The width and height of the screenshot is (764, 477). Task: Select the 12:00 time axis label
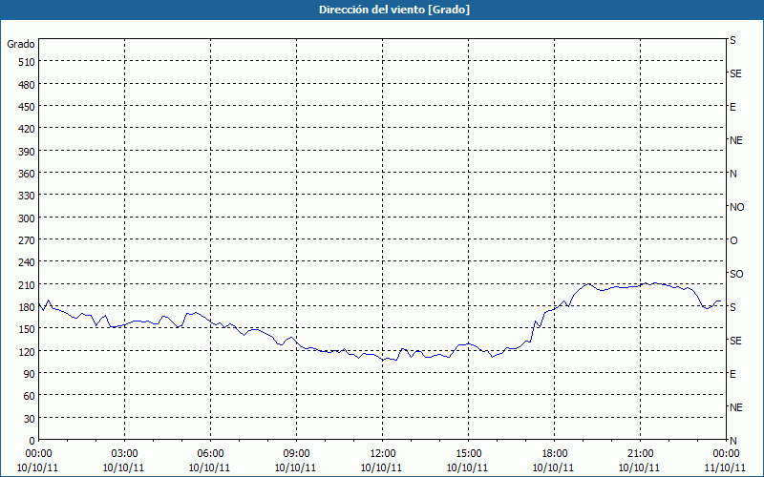pyautogui.click(x=383, y=454)
